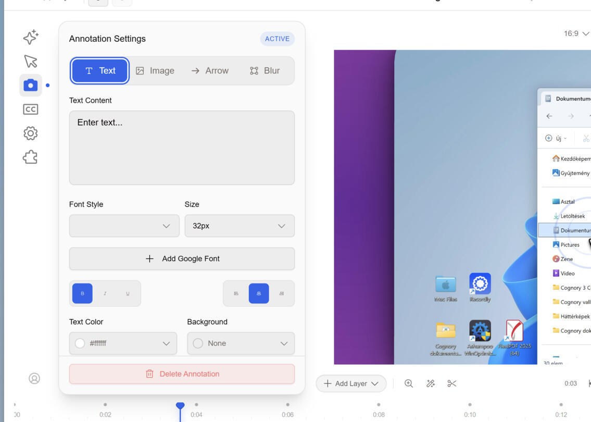The image size is (591, 422).
Task: Expand the Font Style dropdown
Action: pyautogui.click(x=124, y=226)
